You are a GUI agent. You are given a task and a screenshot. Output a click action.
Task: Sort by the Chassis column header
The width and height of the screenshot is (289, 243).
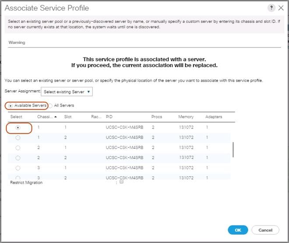(x=46, y=117)
